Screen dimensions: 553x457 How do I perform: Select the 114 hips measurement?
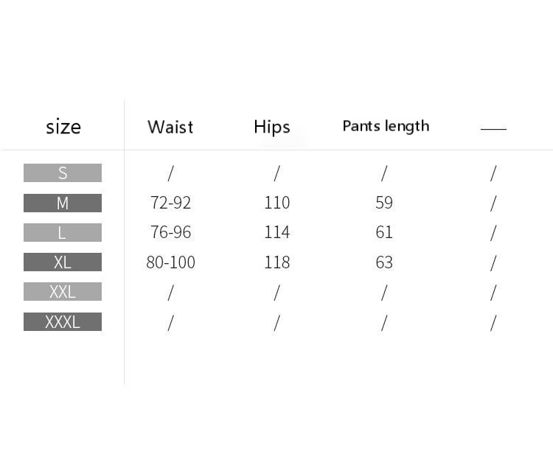pos(277,232)
